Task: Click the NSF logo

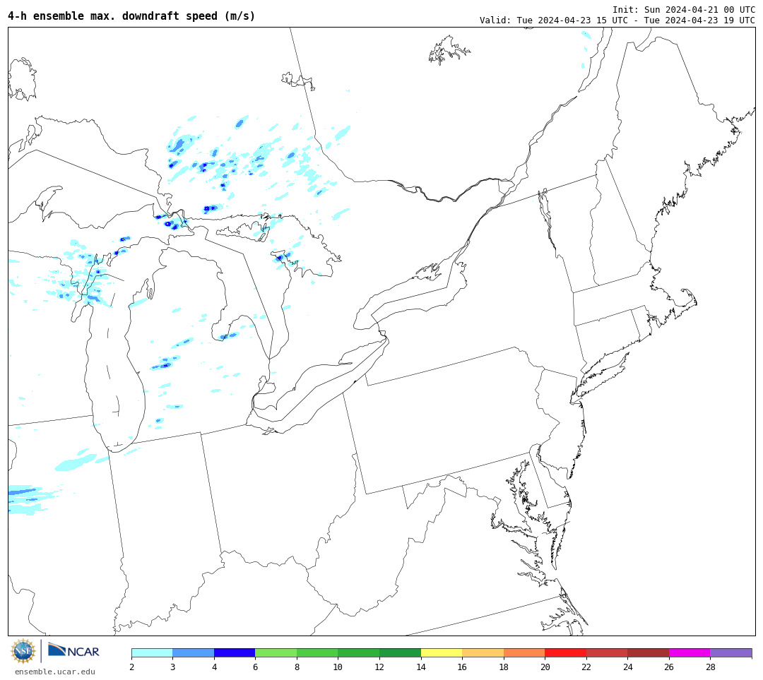Action: click(x=23, y=651)
